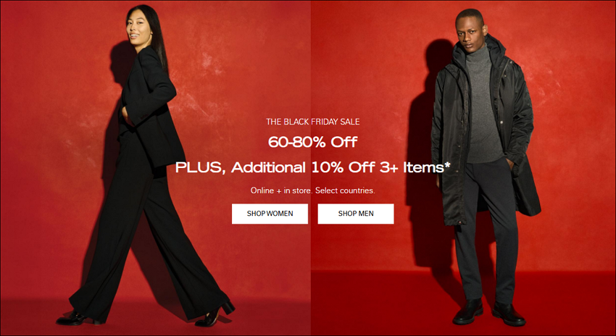616x336 pixels.
Task: Click the woman's heeled black loafer
Action: [x=215, y=314]
